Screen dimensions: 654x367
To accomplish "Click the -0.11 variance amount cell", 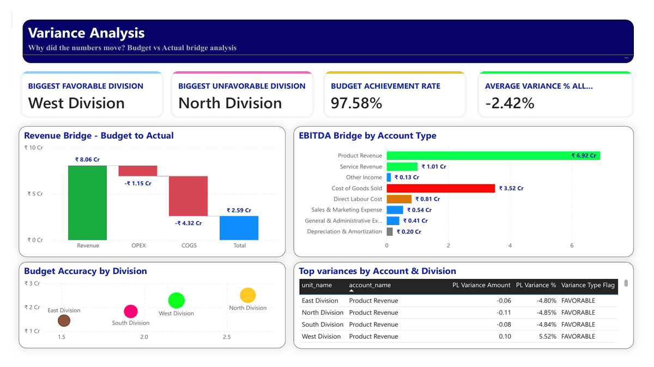I will tap(504, 313).
